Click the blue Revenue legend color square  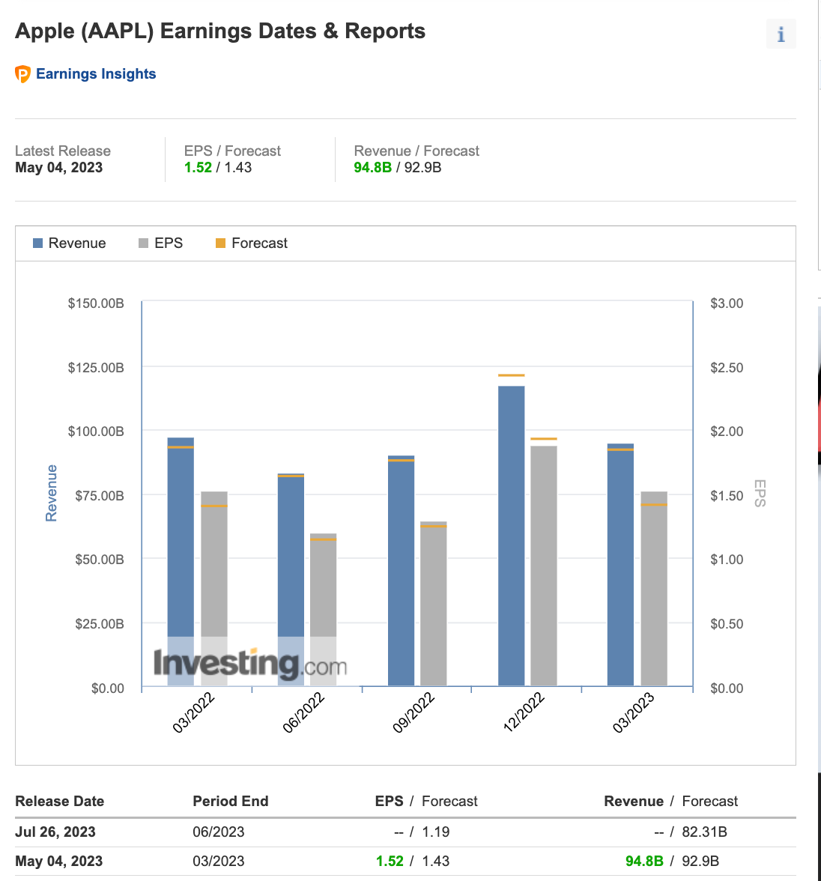[x=37, y=243]
